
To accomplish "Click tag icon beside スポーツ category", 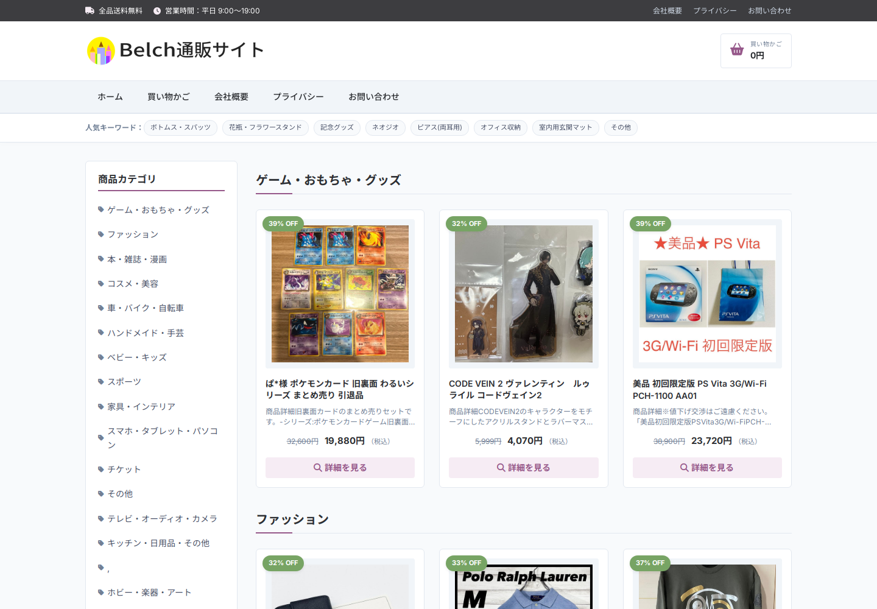I will (101, 381).
